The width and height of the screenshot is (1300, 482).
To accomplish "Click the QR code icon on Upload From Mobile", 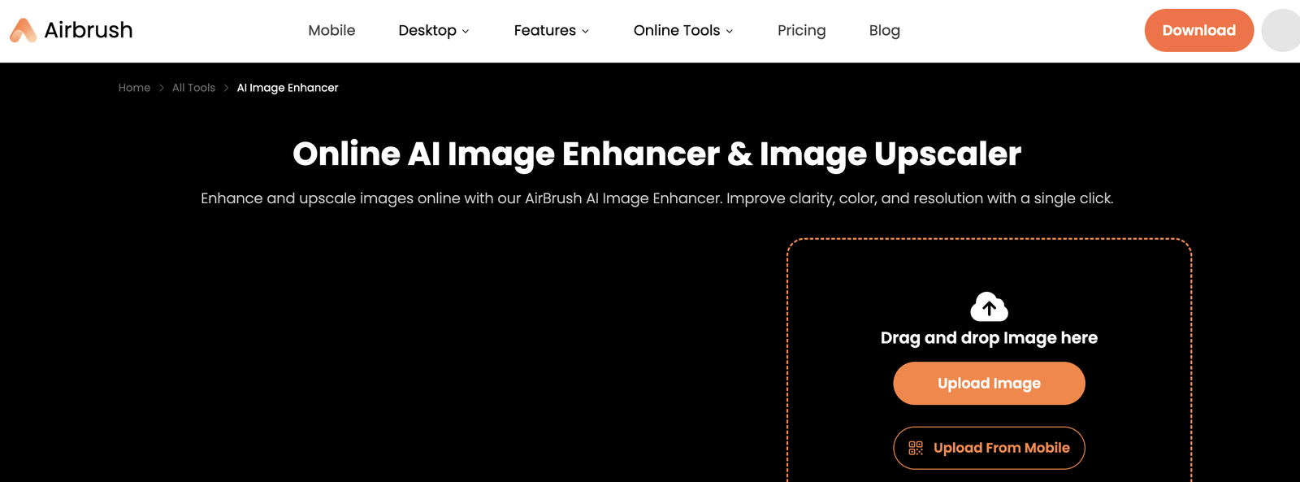I will pos(916,448).
